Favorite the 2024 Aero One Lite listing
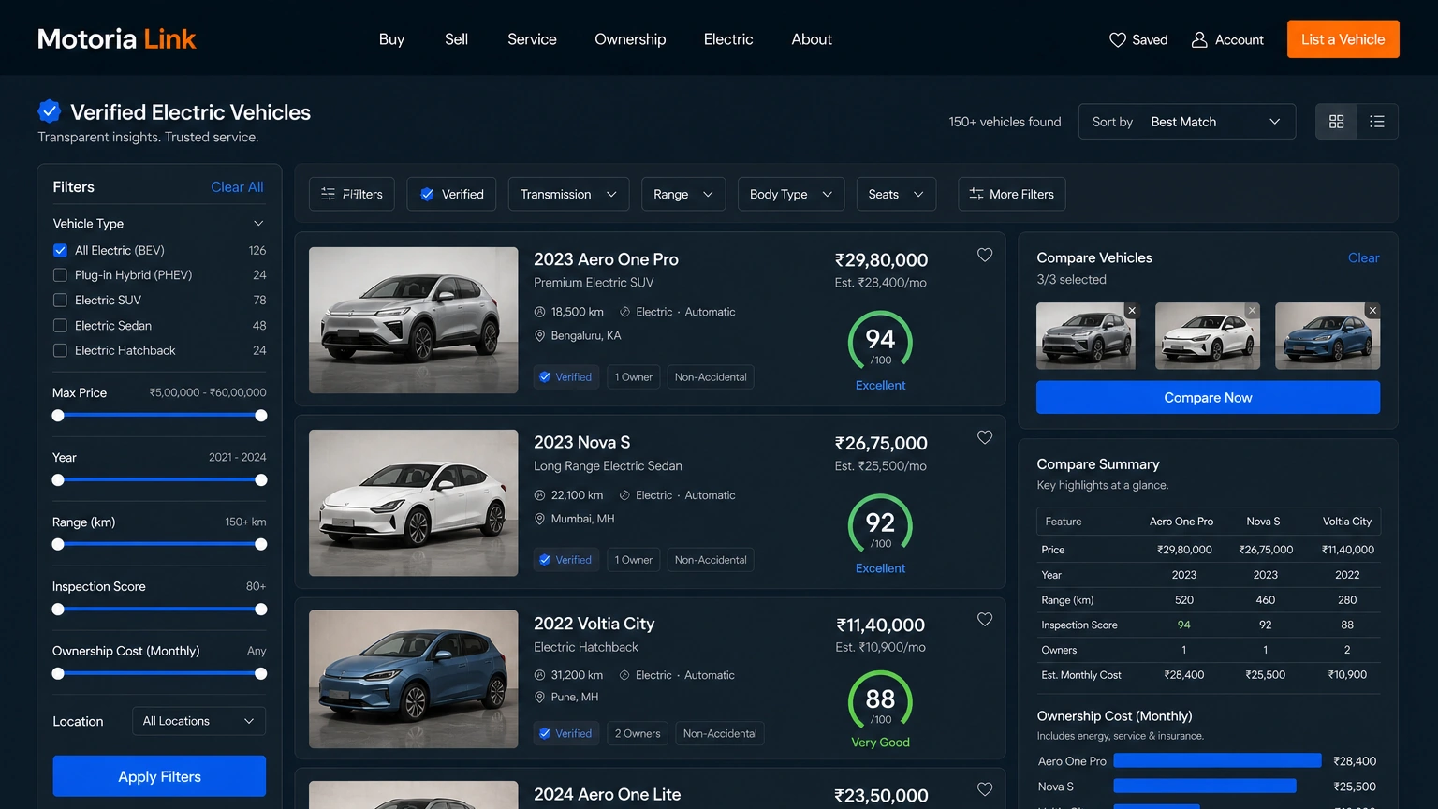This screenshot has width=1438, height=809. tap(985, 789)
